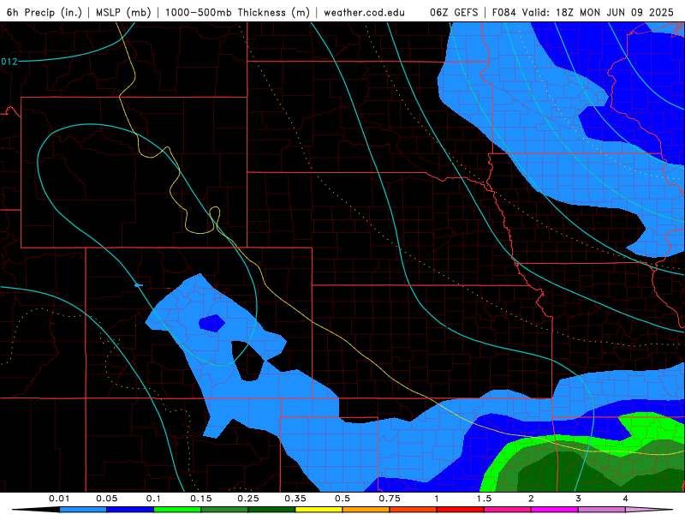Click the '0.75' scale value
Viewport: 685px width, 514px height.
390,499
